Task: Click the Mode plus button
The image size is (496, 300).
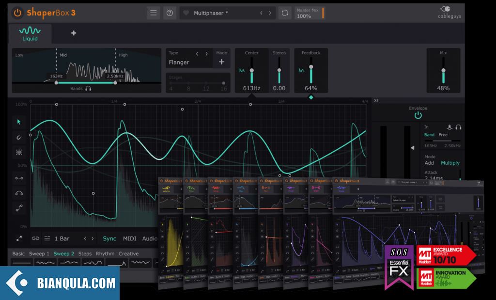Action: pos(221,62)
